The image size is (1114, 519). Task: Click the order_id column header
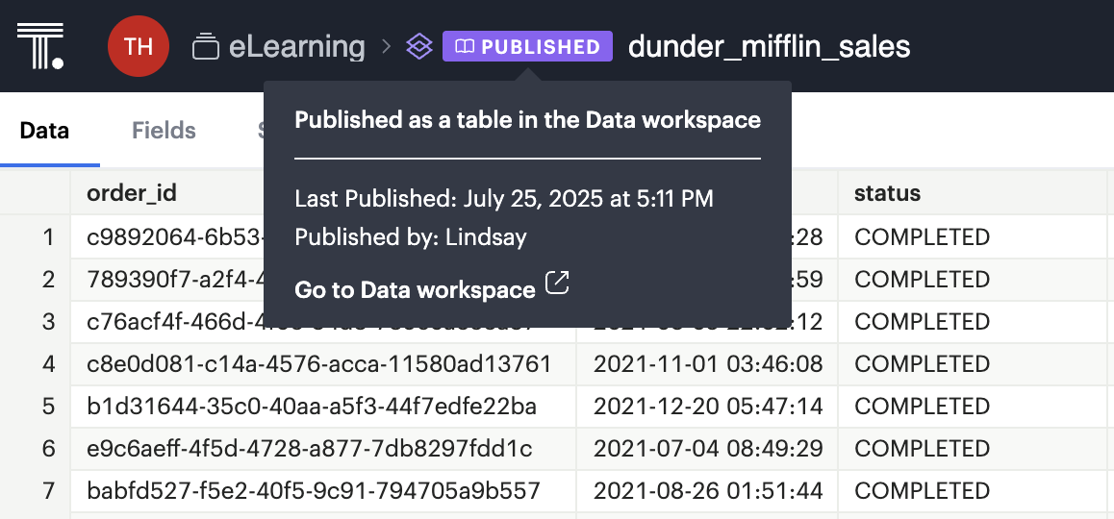(x=132, y=193)
